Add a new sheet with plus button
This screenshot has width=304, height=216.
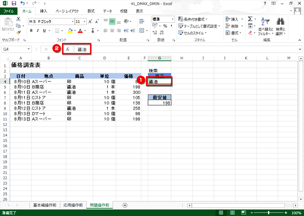pos(125,205)
